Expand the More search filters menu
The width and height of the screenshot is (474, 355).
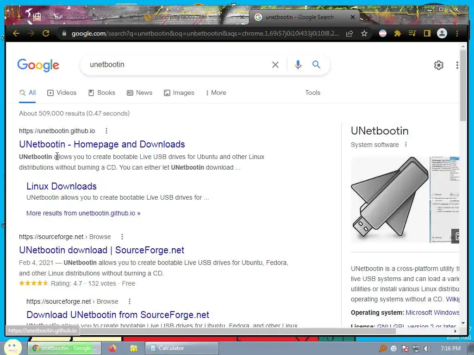click(x=216, y=92)
